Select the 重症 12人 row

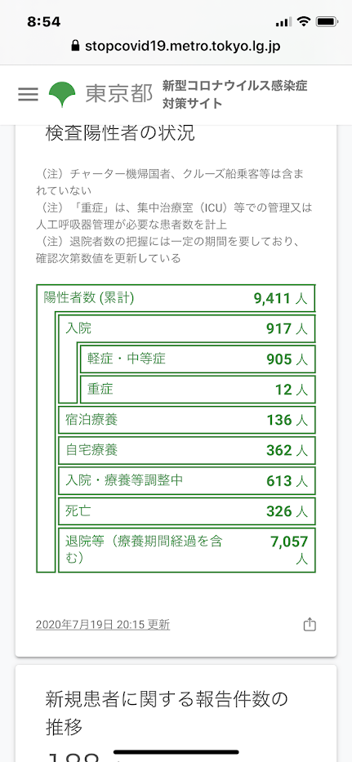[x=198, y=390]
